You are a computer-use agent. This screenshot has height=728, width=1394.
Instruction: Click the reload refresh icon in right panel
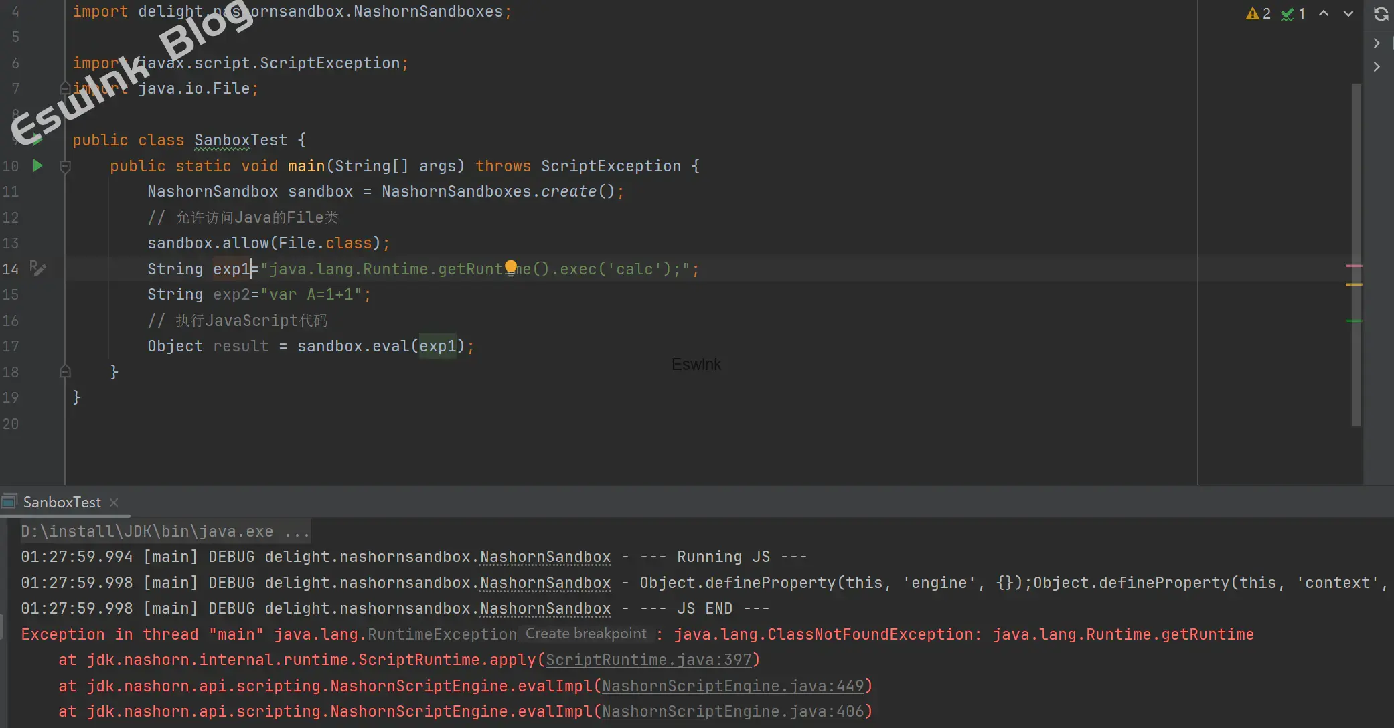pyautogui.click(x=1381, y=13)
